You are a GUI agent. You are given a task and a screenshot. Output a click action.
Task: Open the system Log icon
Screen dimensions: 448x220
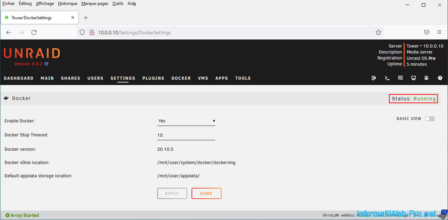(x=427, y=78)
